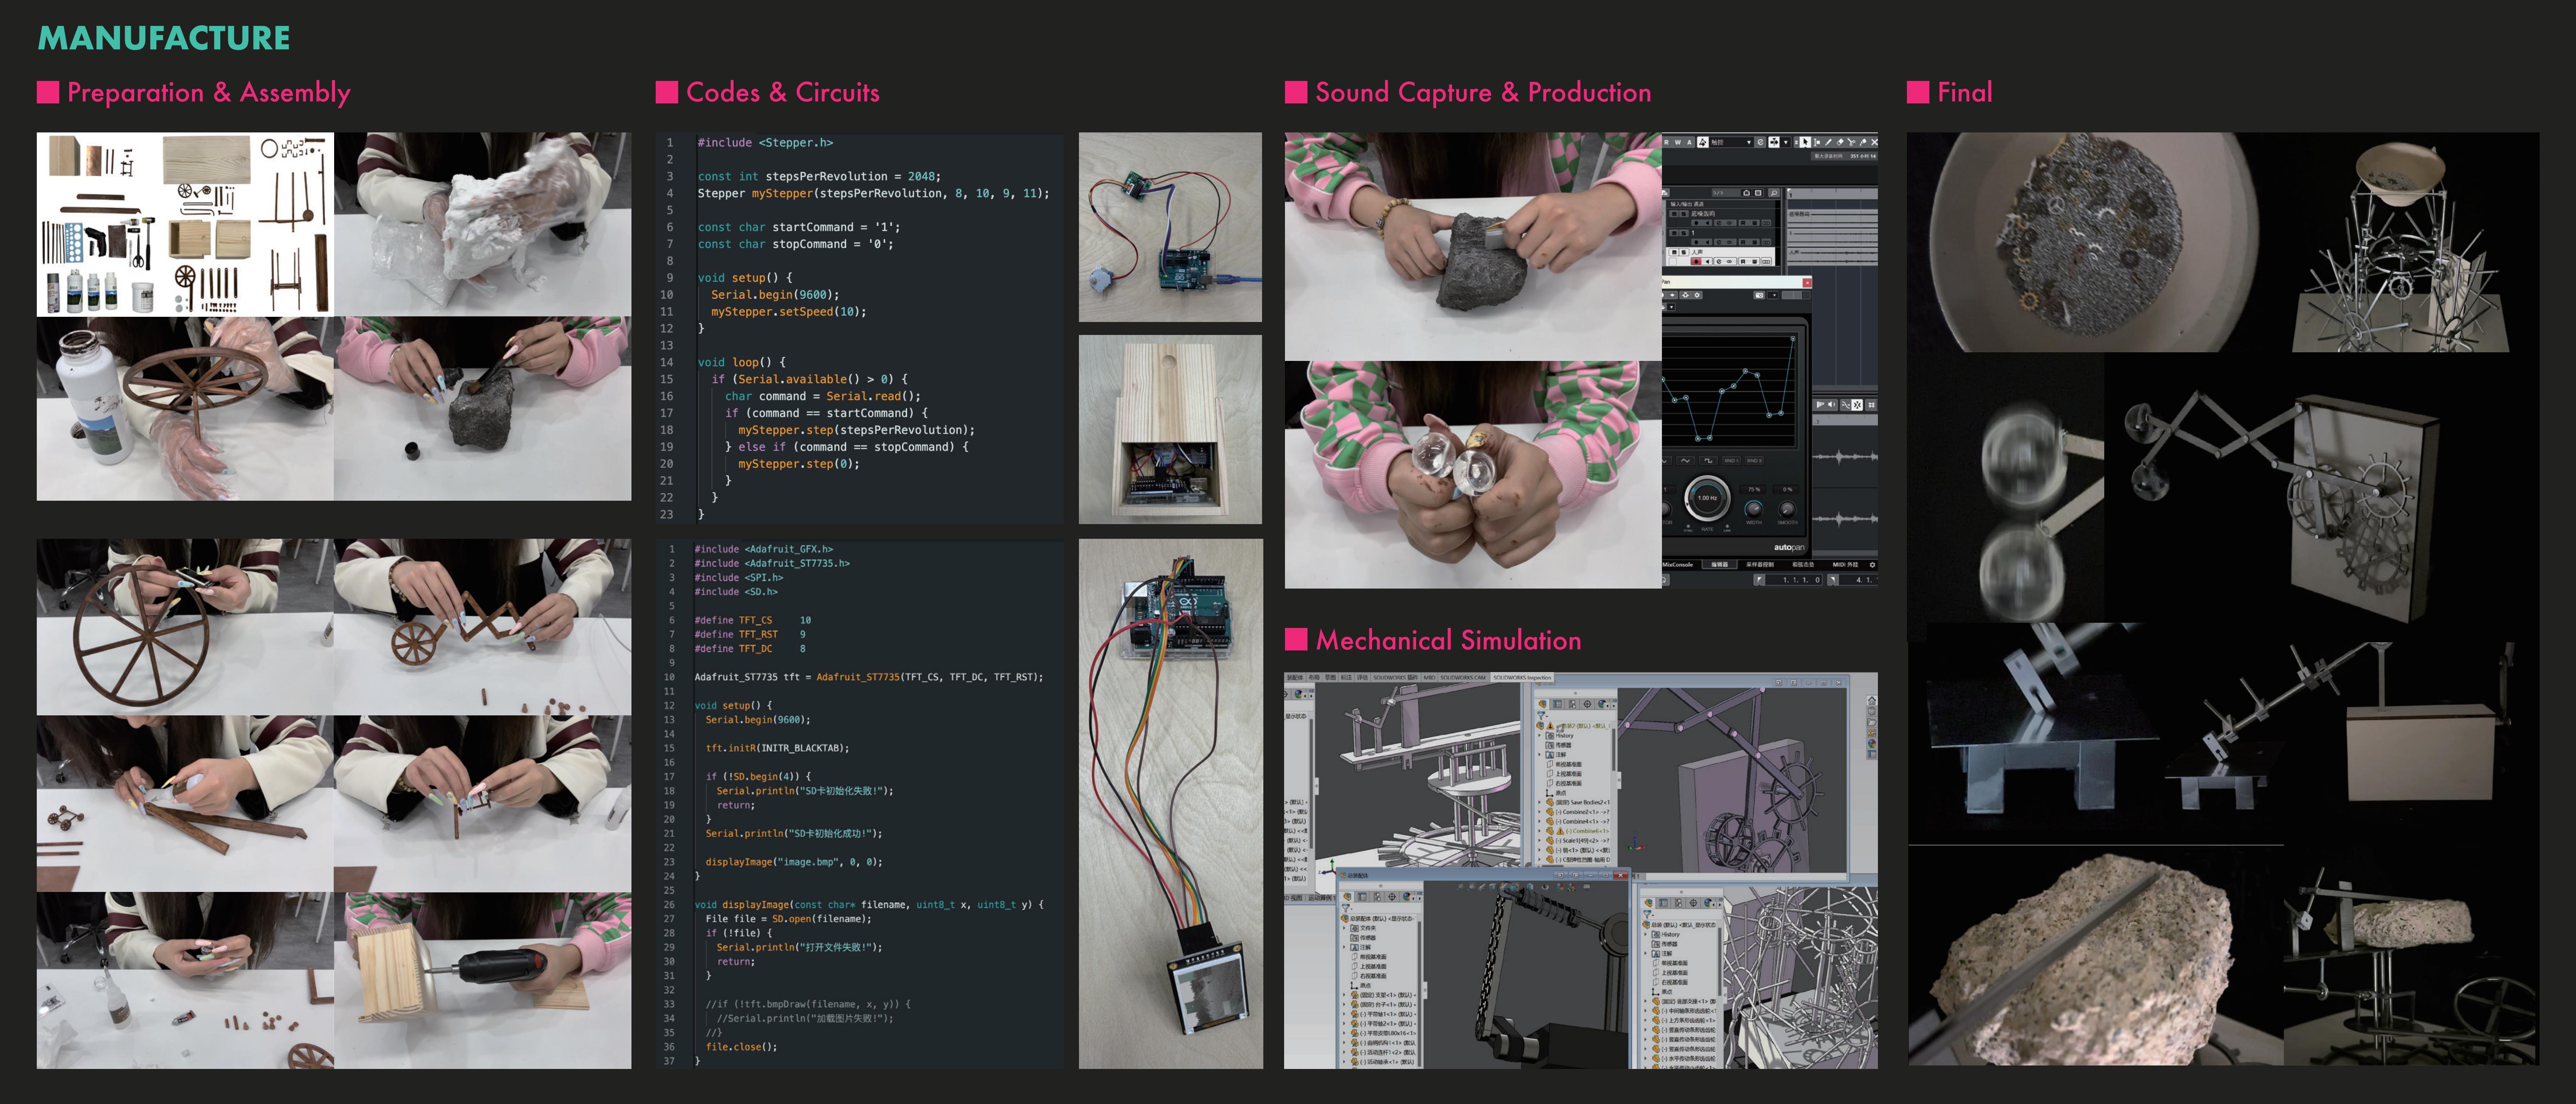Pick the Draw pencil tool in Cubase toolbar
Viewport: 2576px width, 1104px height.
pos(1828,142)
